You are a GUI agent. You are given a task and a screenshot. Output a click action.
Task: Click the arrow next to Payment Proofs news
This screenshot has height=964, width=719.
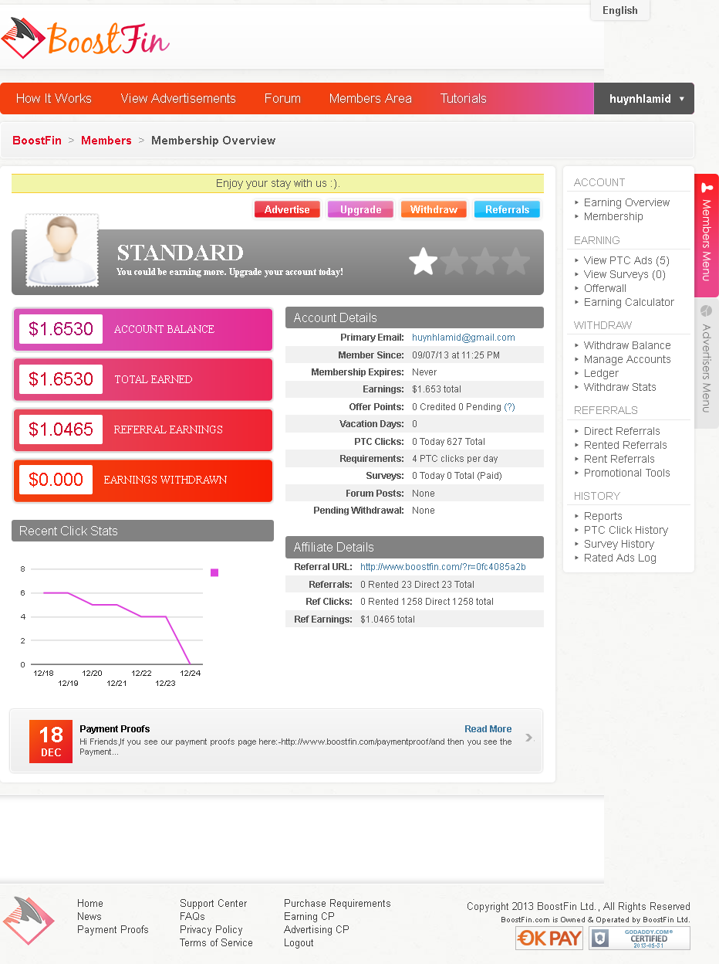(x=529, y=738)
